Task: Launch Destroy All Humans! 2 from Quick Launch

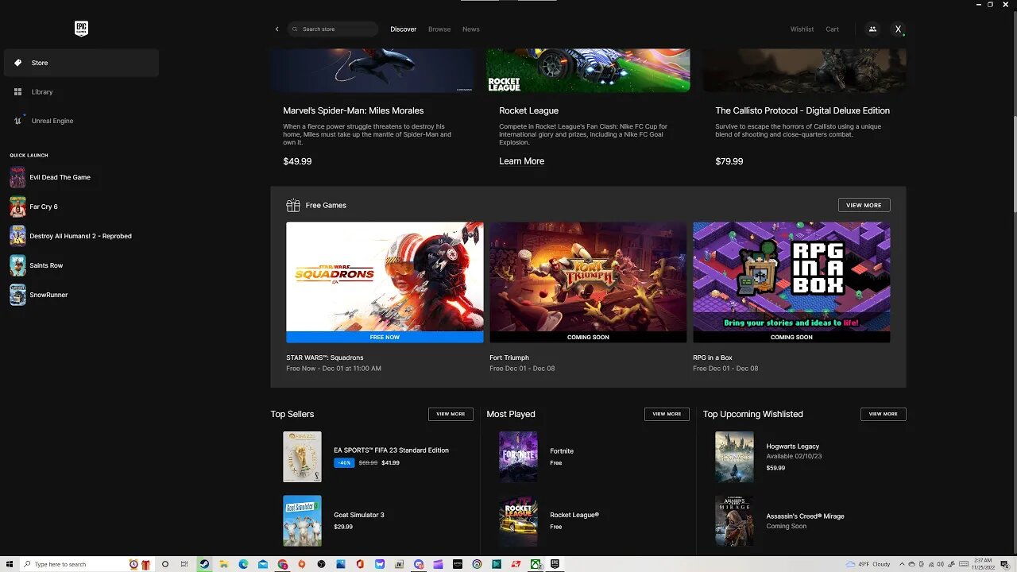Action: [71, 236]
